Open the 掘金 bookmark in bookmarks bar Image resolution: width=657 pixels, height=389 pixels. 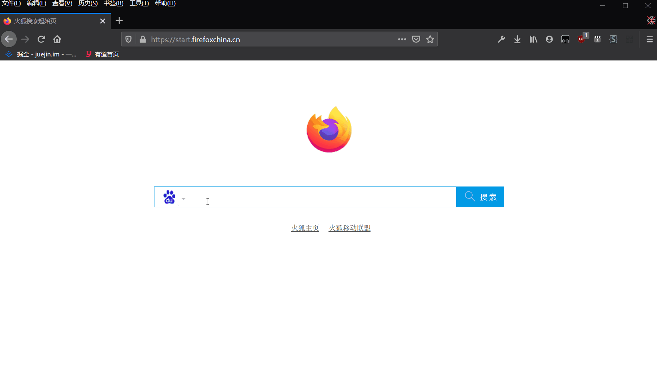[x=40, y=54]
